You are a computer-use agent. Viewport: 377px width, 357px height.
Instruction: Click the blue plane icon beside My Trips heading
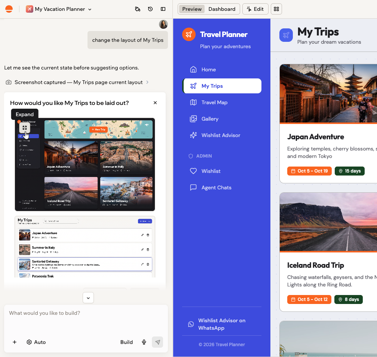[x=286, y=35]
